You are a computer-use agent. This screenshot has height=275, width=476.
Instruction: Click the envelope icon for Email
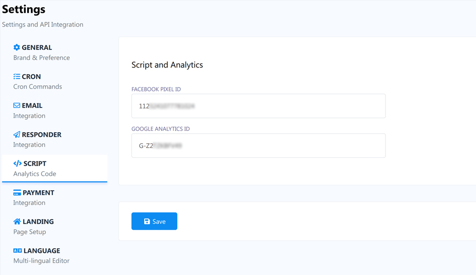click(17, 106)
